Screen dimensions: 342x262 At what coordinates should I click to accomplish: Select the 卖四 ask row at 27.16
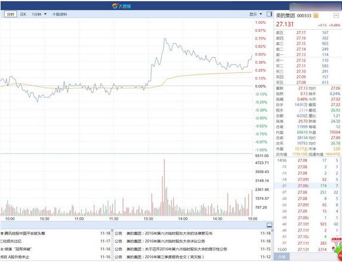[x=307, y=38]
